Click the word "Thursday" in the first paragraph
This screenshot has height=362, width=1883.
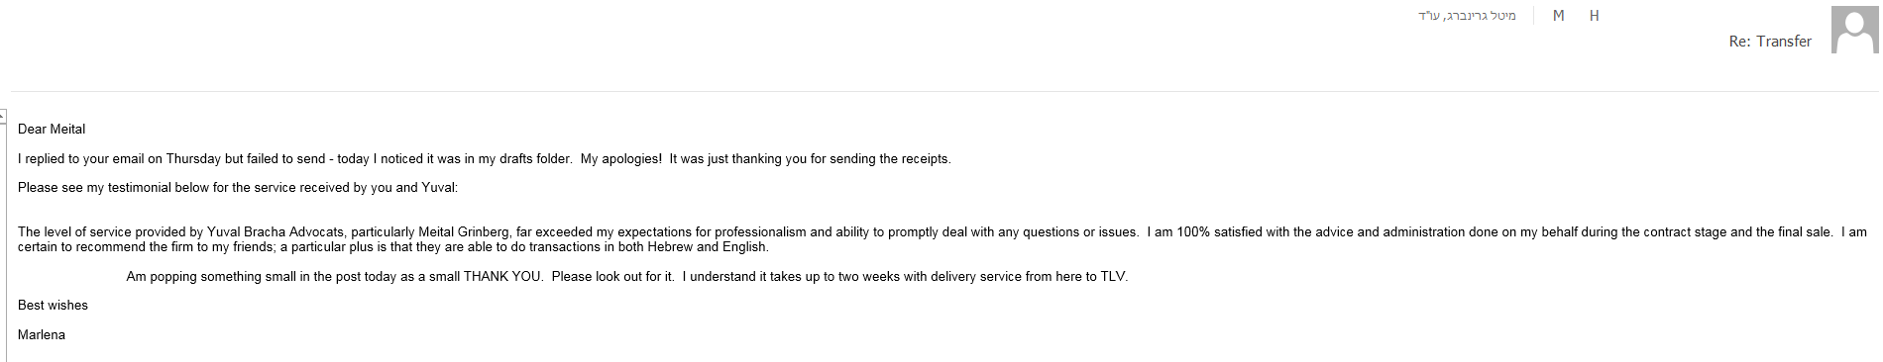pos(193,159)
